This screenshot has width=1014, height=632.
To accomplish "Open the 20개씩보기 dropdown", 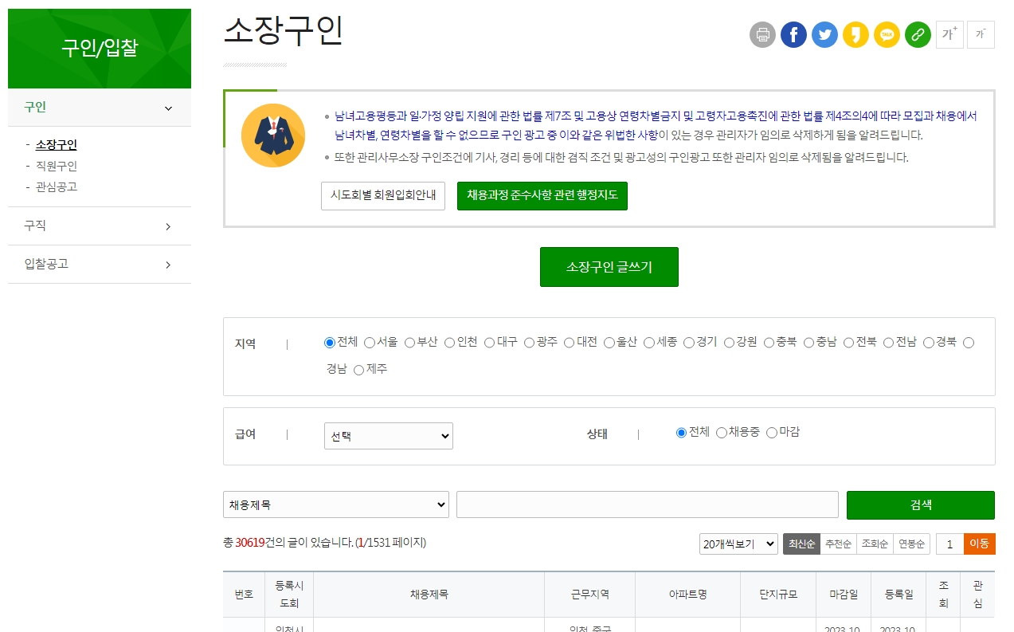I will click(738, 544).
